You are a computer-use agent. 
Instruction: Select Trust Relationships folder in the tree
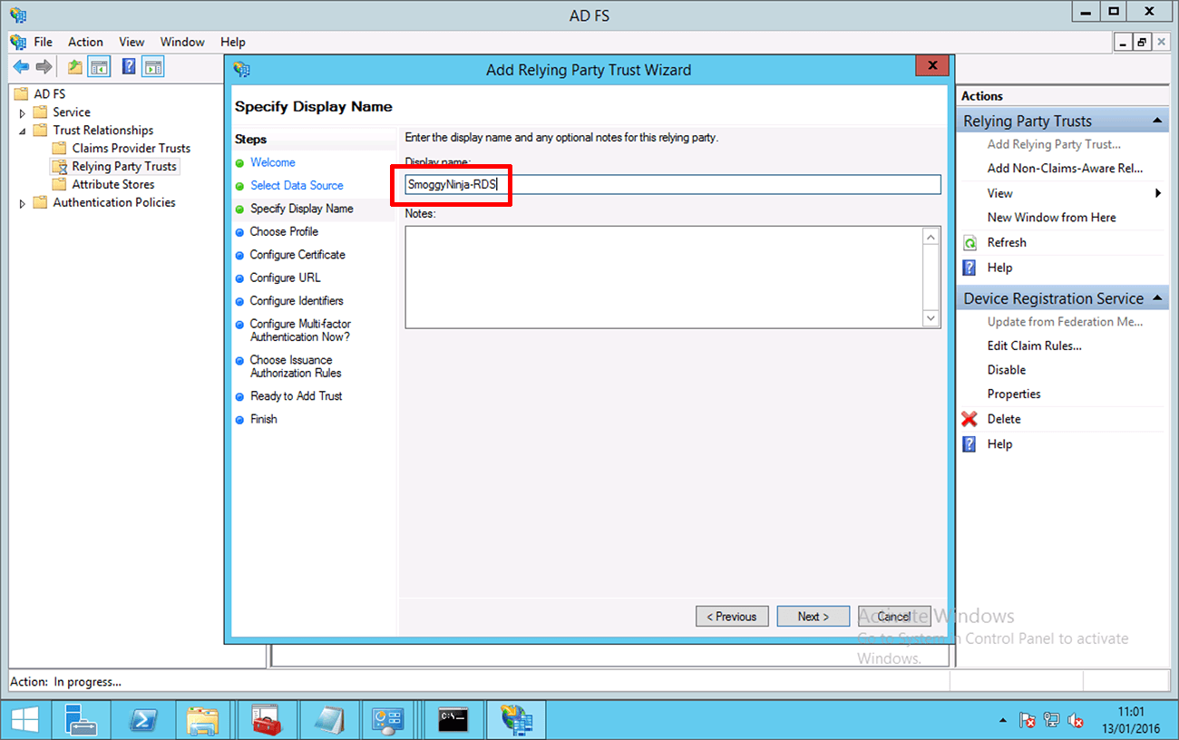pyautogui.click(x=103, y=131)
